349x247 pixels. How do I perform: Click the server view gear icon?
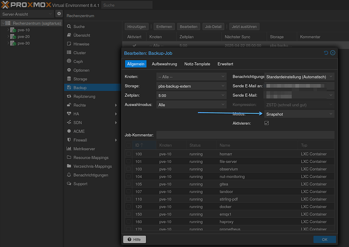tap(59, 13)
